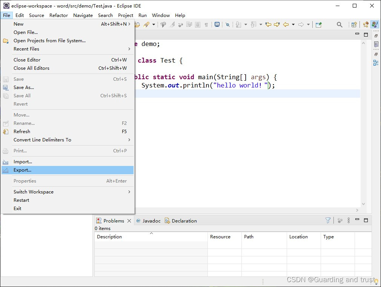Choose Close Editor menu entry

click(68, 60)
